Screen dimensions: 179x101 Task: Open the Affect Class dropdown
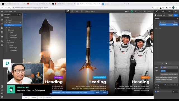[x=169, y=67]
